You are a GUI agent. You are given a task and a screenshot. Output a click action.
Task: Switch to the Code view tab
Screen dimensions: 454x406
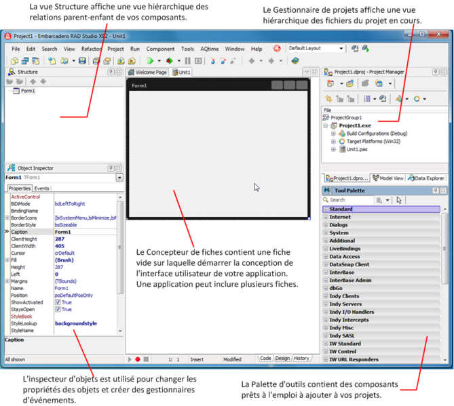tap(265, 359)
